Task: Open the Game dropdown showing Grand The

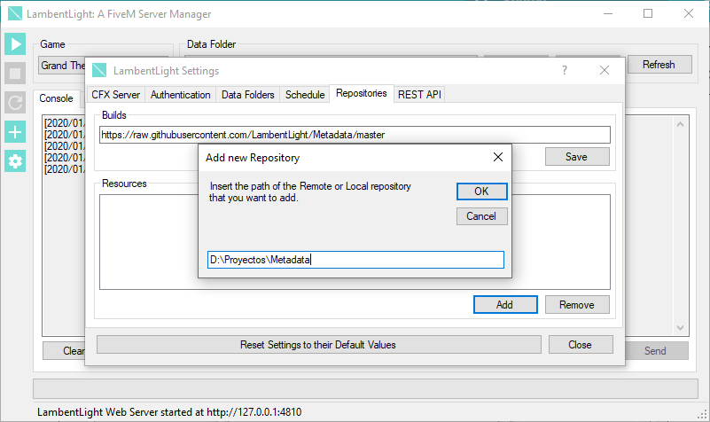Action: pyautogui.click(x=62, y=66)
